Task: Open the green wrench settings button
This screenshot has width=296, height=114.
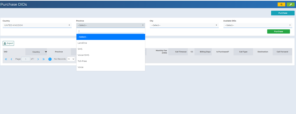Action: tap(291, 4)
